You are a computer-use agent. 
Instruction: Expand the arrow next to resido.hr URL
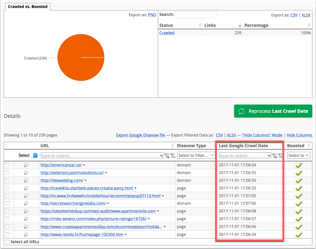(126, 235)
